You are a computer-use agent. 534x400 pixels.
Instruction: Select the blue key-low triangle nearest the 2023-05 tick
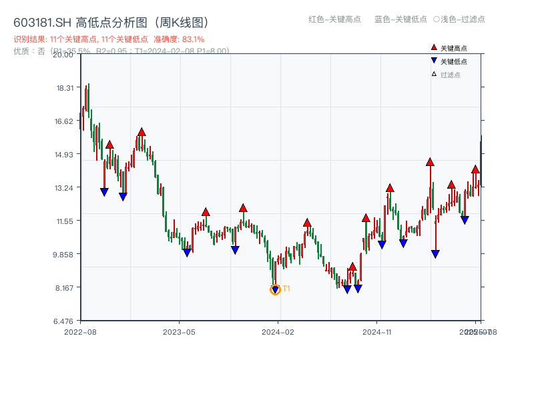pyautogui.click(x=187, y=253)
